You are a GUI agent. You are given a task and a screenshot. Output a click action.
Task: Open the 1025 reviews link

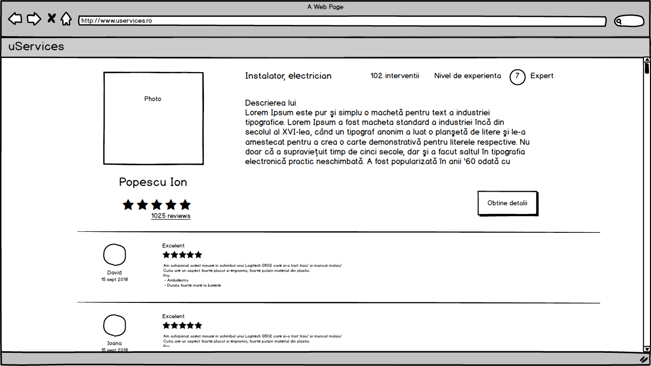click(x=171, y=216)
